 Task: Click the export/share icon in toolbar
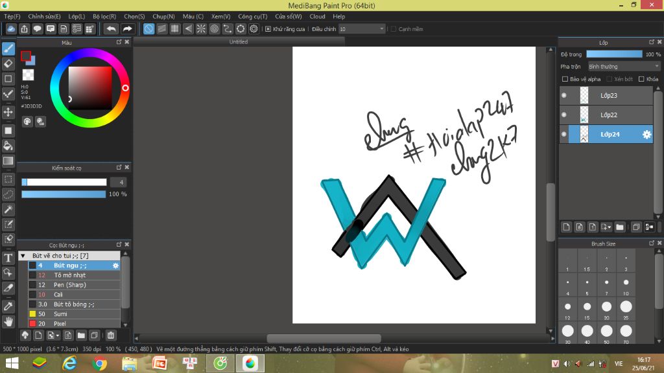click(24, 28)
